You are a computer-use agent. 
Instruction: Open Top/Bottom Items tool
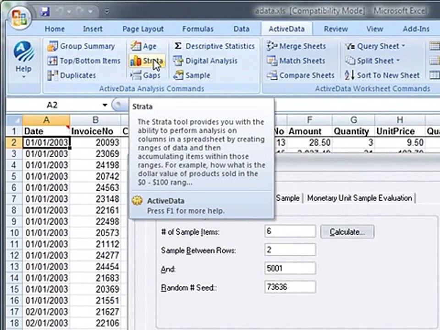click(x=84, y=60)
